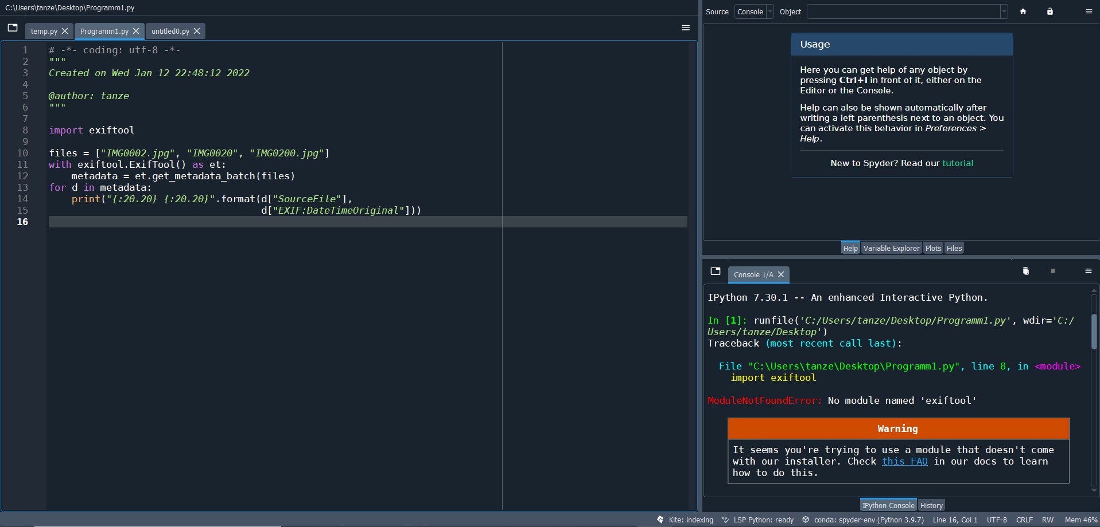Open the IPython console options menu

coord(1089,271)
